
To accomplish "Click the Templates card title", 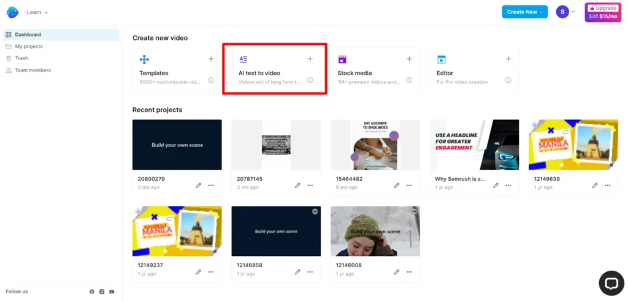I will coord(154,73).
